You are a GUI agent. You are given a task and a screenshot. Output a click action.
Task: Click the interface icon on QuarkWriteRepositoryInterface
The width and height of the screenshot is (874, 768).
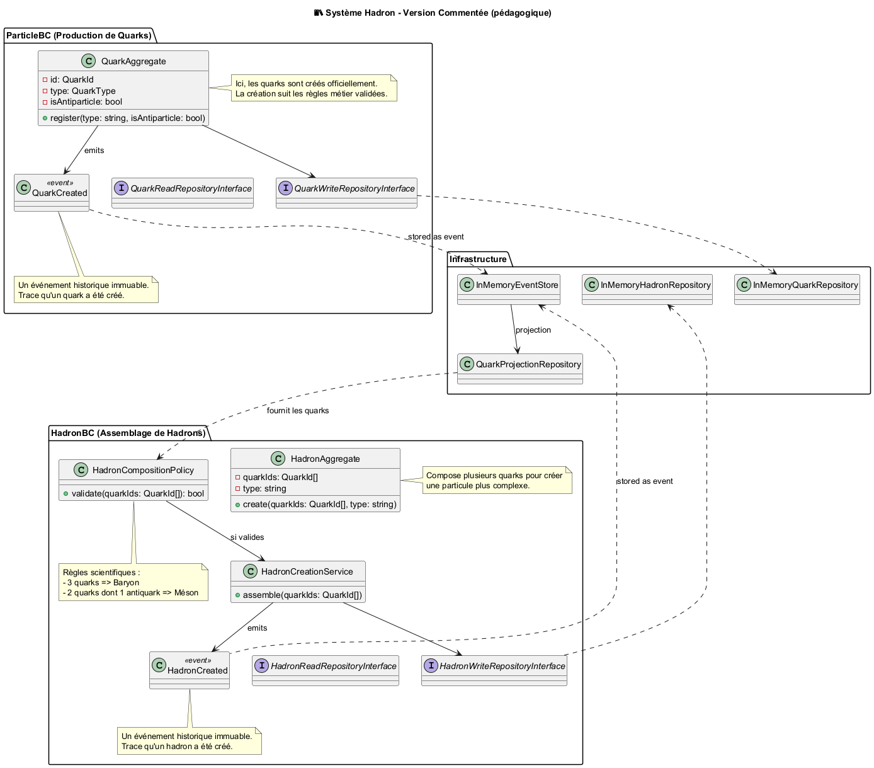pyautogui.click(x=287, y=188)
